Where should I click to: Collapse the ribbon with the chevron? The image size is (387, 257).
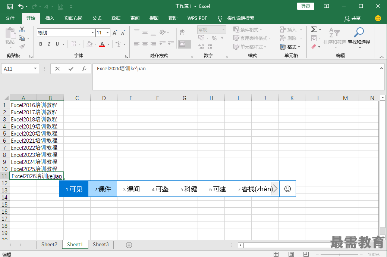381,57
